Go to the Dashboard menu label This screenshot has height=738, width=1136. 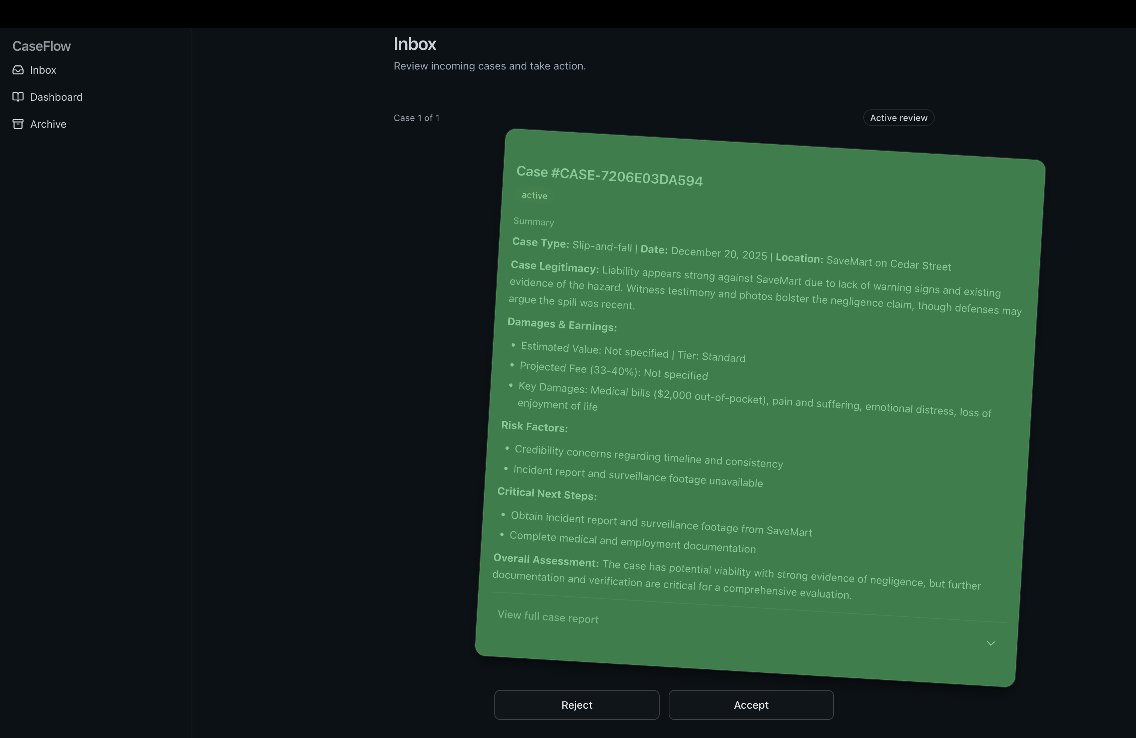click(x=56, y=97)
